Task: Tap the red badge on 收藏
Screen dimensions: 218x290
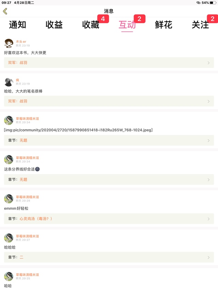Action: 103,19
